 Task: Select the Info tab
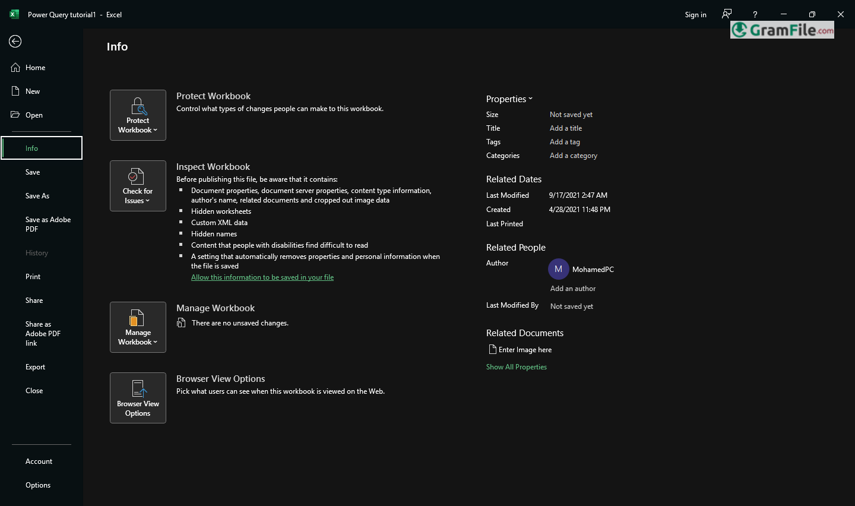[x=42, y=148]
